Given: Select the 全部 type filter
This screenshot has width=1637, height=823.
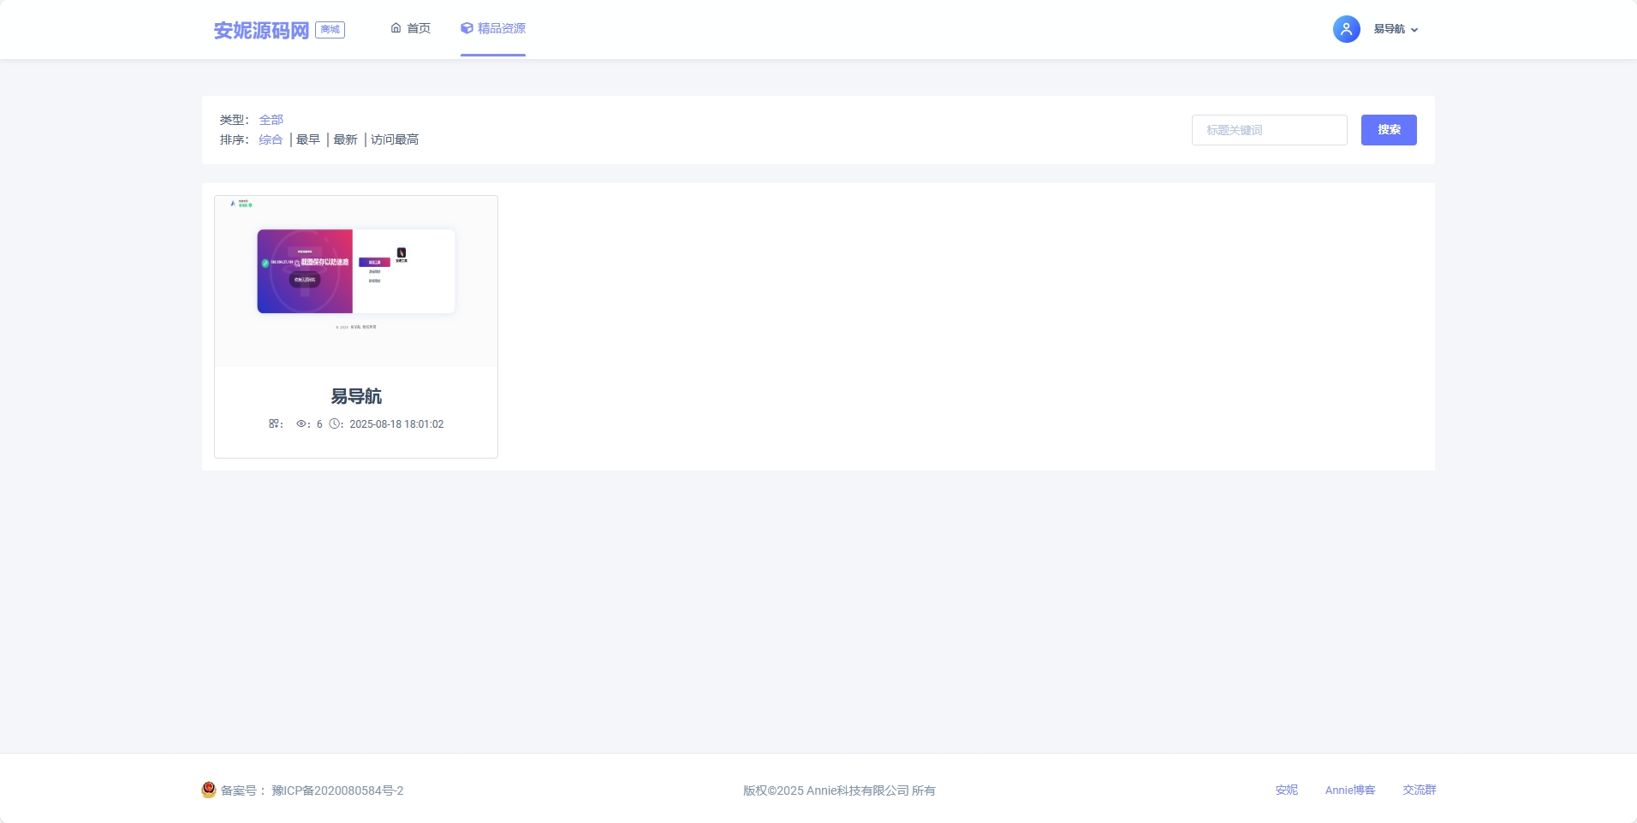Looking at the screenshot, I should point(271,120).
